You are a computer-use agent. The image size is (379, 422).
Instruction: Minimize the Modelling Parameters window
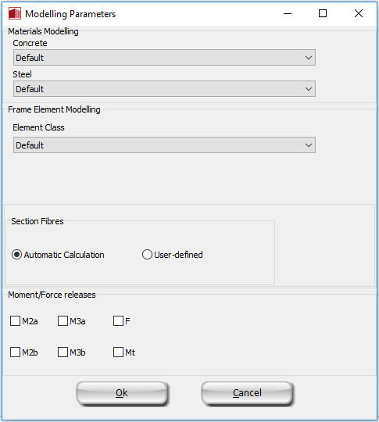click(x=288, y=13)
